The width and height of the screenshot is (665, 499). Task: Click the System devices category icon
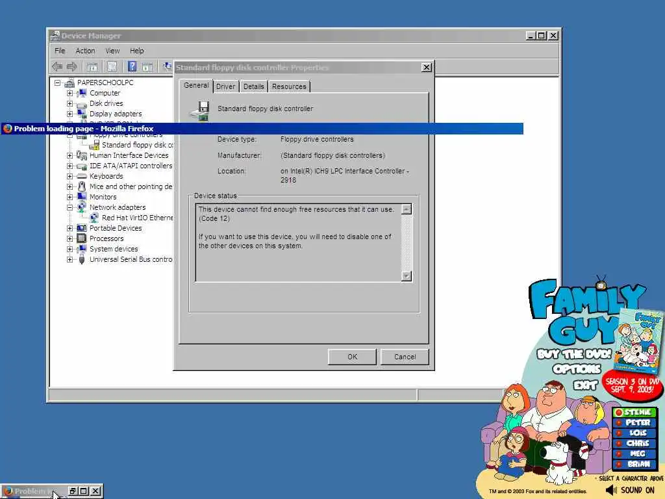click(x=82, y=249)
